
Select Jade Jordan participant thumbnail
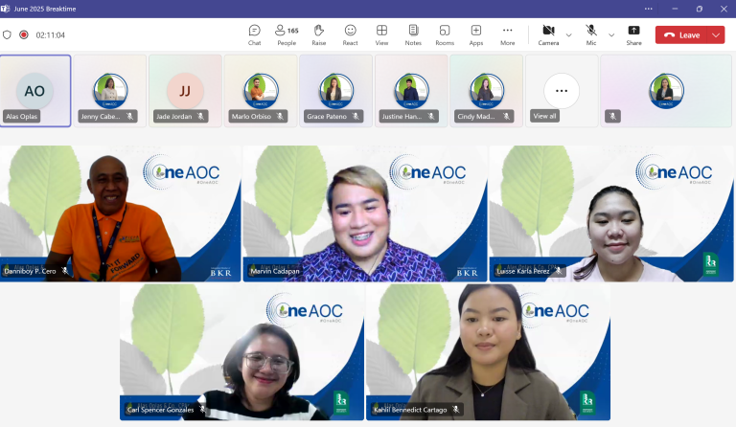[185, 91]
